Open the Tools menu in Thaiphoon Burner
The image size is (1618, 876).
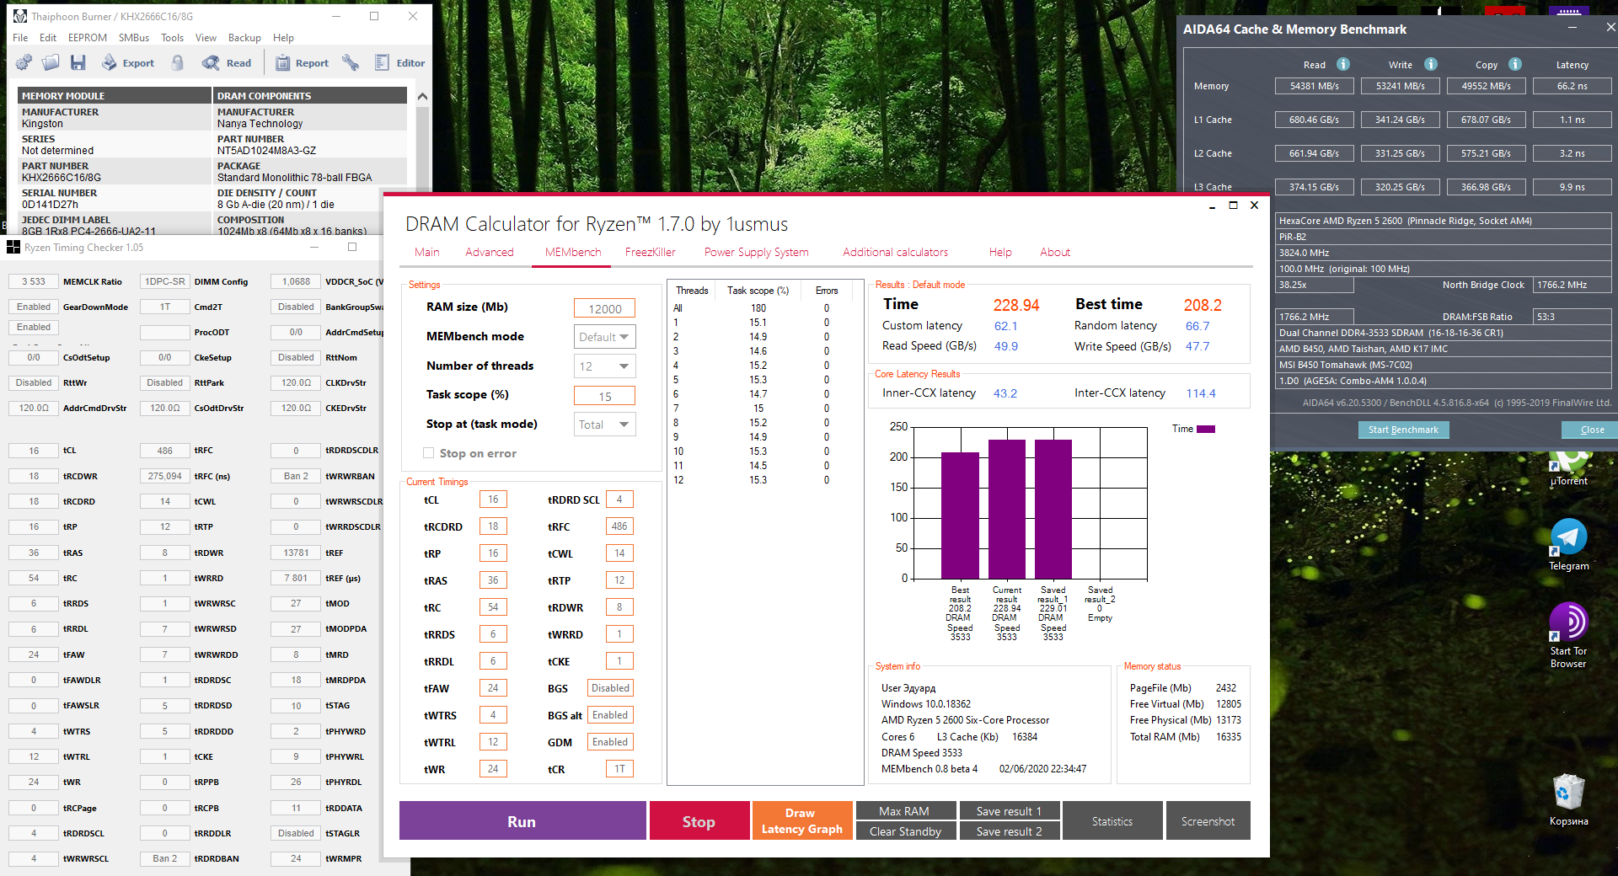(173, 38)
